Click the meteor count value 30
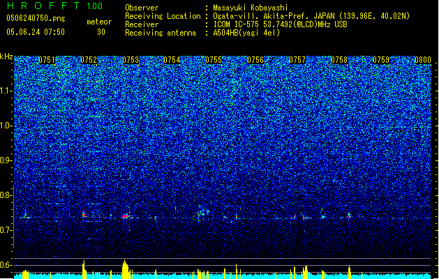 pos(101,32)
